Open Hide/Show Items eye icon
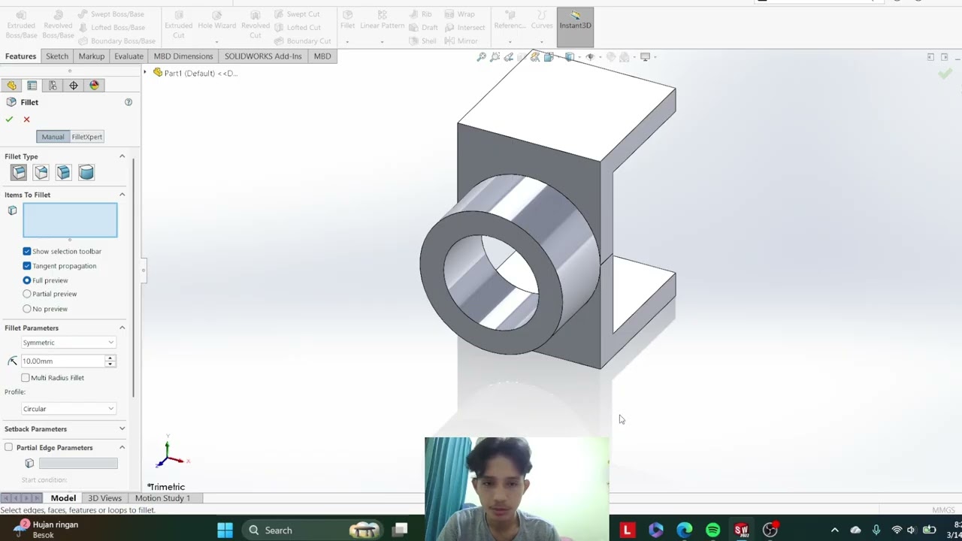Viewport: 962px width, 541px height. click(591, 57)
